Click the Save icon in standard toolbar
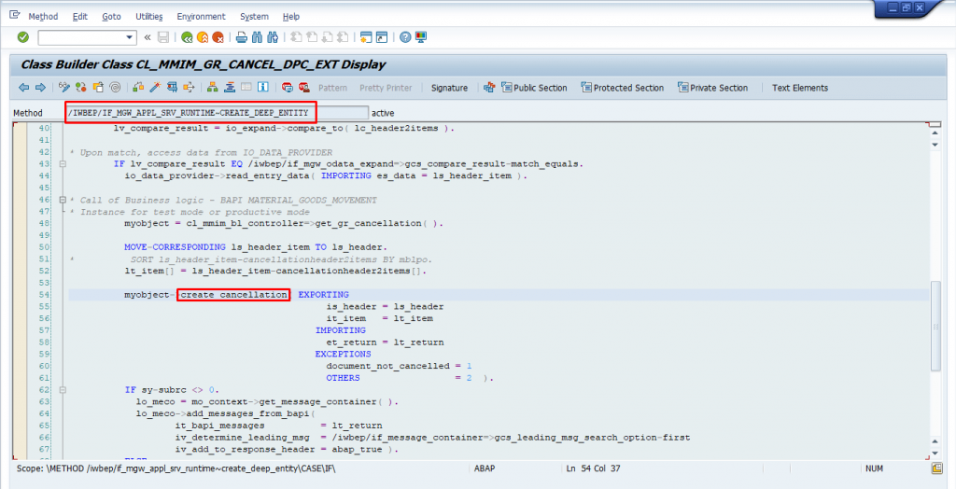Screen dimensions: 956x489 click(163, 38)
